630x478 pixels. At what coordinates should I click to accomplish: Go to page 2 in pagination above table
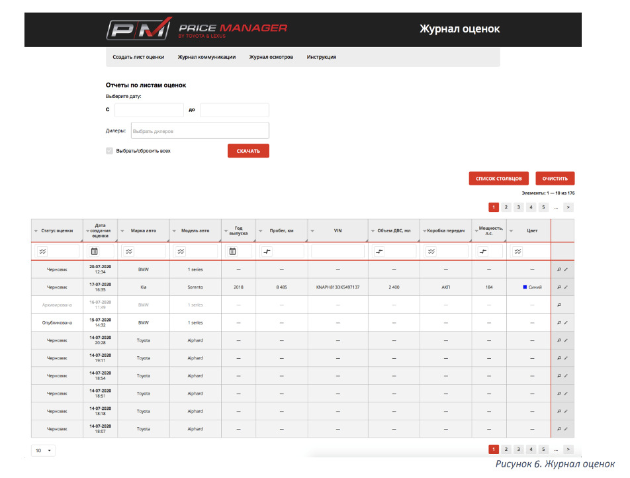click(x=506, y=207)
